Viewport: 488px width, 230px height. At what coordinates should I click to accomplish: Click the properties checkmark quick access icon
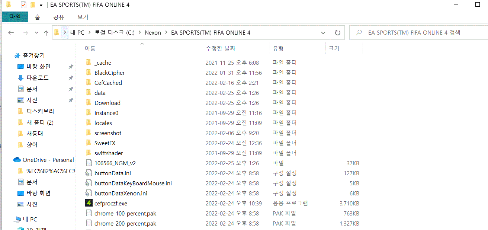point(23,5)
